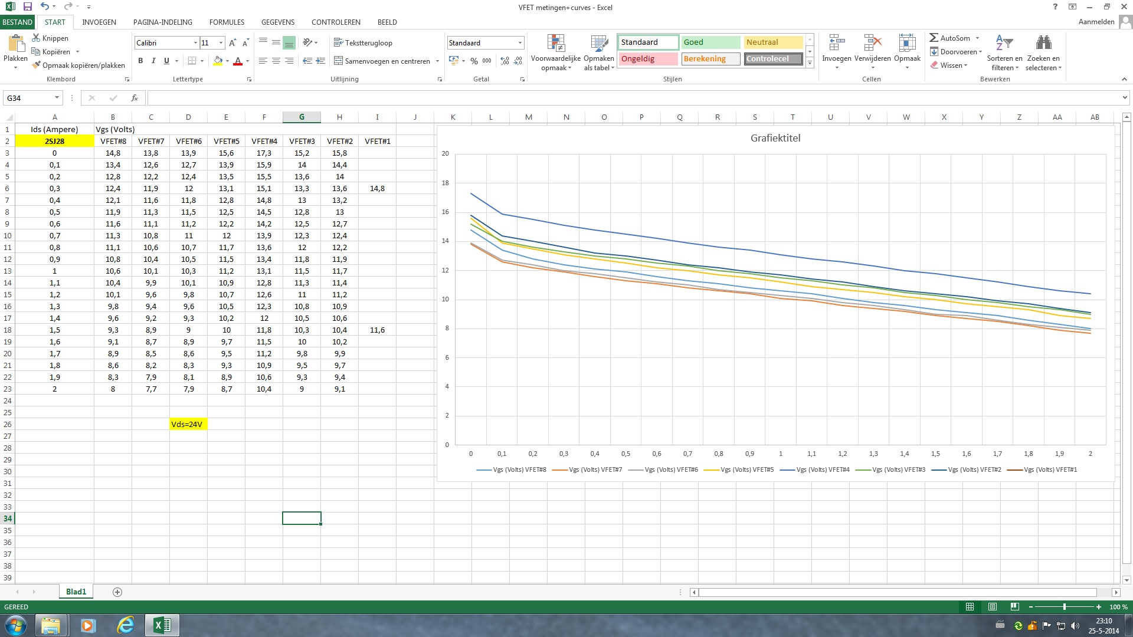The image size is (1133, 637).
Task: Apply the Ongeldig cell style
Action: point(648,59)
